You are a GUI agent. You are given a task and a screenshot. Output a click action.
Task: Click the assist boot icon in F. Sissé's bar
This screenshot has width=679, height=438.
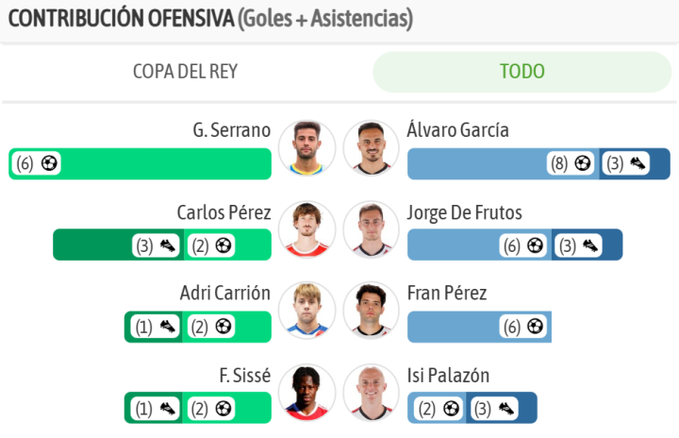coord(169,409)
